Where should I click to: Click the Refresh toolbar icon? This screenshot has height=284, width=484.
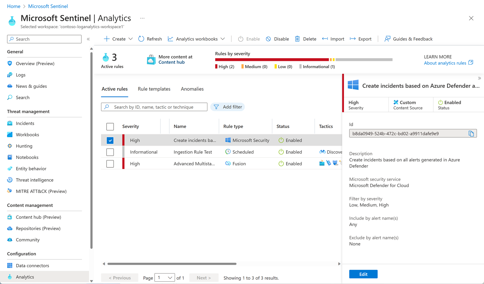[x=141, y=39]
